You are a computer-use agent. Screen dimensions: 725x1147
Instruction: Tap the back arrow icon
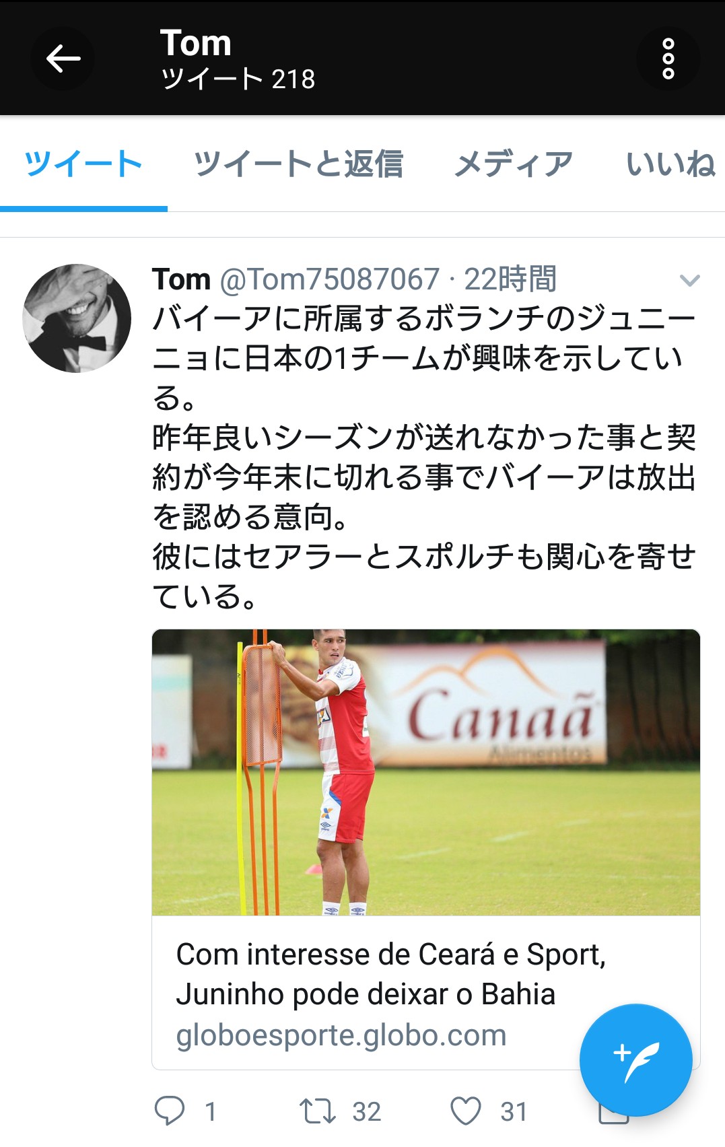click(63, 59)
